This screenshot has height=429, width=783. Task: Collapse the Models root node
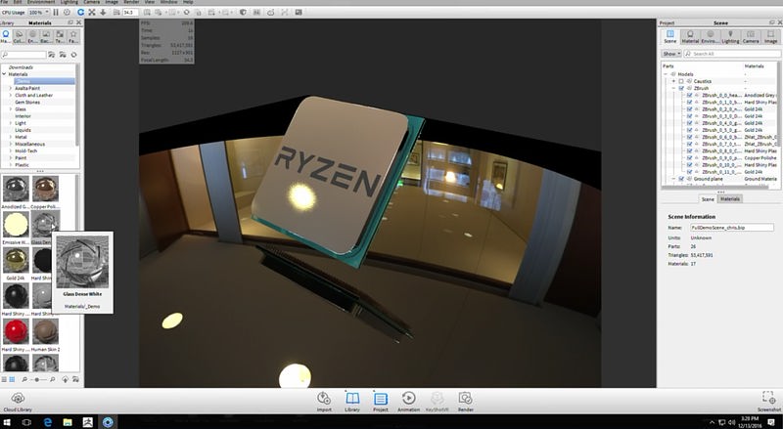pyautogui.click(x=666, y=74)
